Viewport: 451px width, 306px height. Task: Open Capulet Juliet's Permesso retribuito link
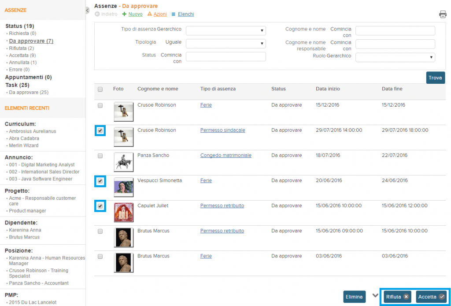pos(222,205)
